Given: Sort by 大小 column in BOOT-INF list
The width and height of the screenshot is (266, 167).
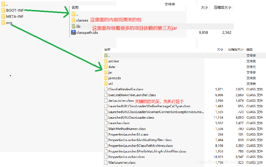Looking at the screenshot, I should point(205,8).
